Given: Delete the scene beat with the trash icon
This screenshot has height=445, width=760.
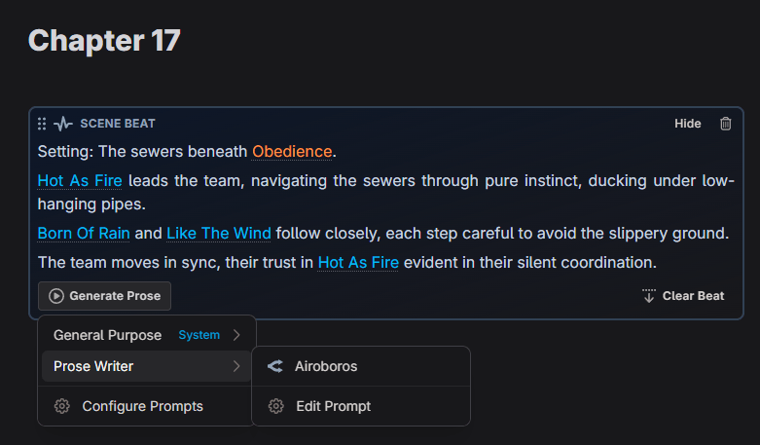Looking at the screenshot, I should tap(725, 124).
